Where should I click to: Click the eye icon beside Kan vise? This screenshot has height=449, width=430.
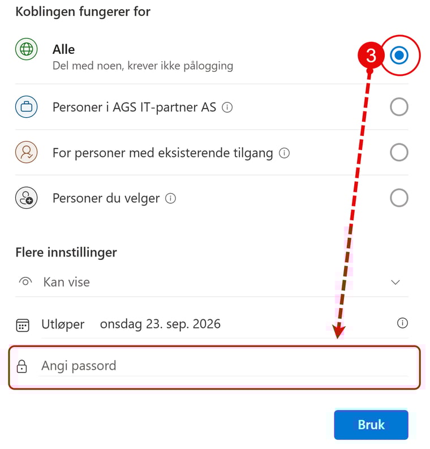point(25,282)
